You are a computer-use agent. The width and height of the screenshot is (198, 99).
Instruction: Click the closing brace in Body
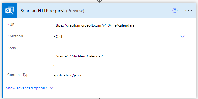tap(54, 64)
